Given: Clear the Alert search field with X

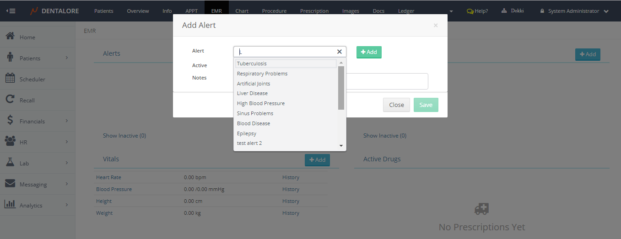Looking at the screenshot, I should point(339,52).
